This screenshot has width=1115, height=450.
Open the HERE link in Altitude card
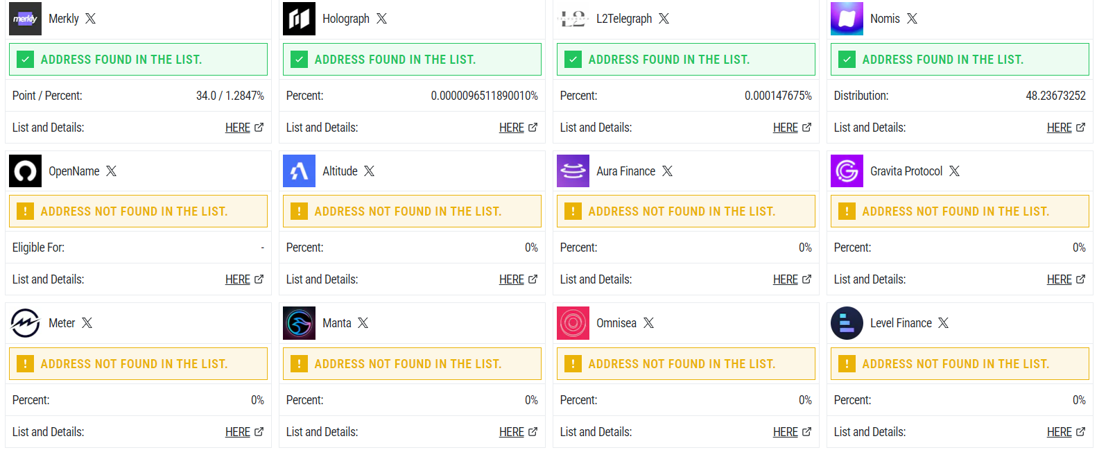[518, 279]
